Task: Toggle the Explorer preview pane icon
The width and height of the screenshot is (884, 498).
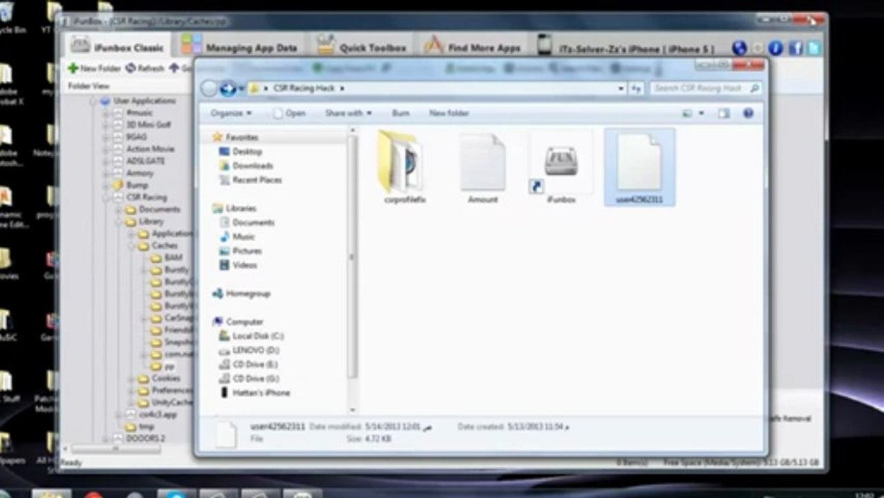Action: coord(724,113)
